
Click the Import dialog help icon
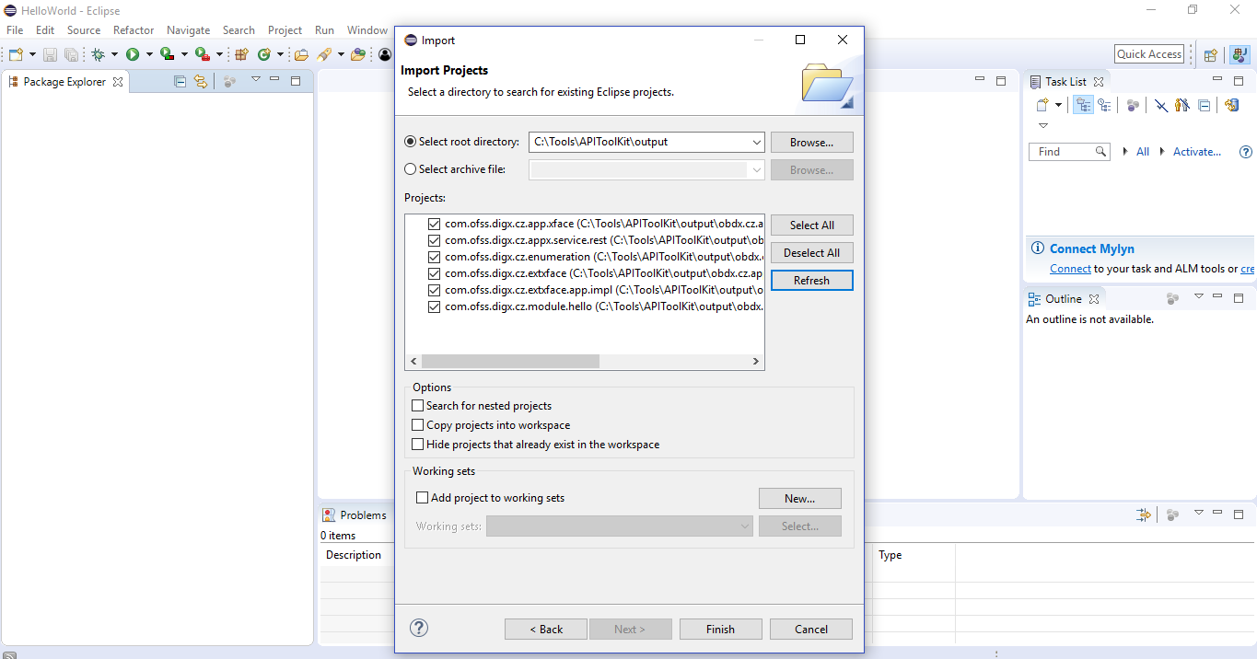point(419,628)
